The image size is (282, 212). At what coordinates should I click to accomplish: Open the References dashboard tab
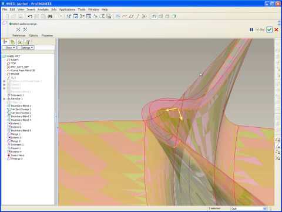coord(19,35)
